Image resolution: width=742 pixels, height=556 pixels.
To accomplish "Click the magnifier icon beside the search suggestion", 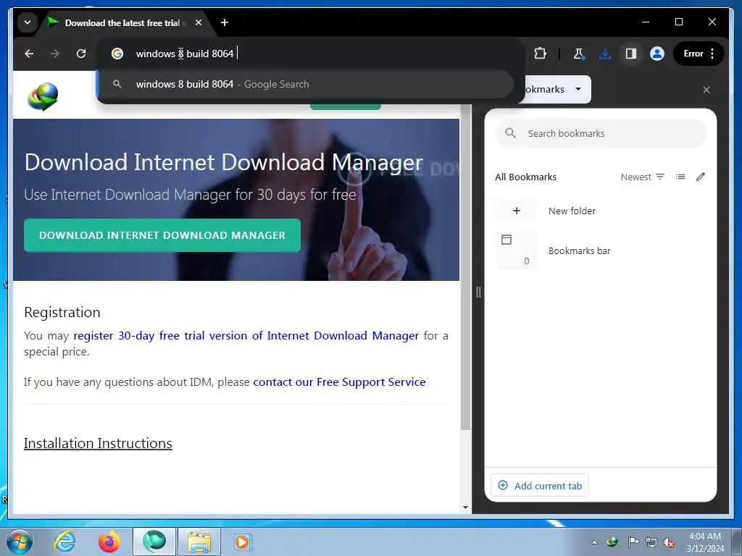I will point(117,84).
